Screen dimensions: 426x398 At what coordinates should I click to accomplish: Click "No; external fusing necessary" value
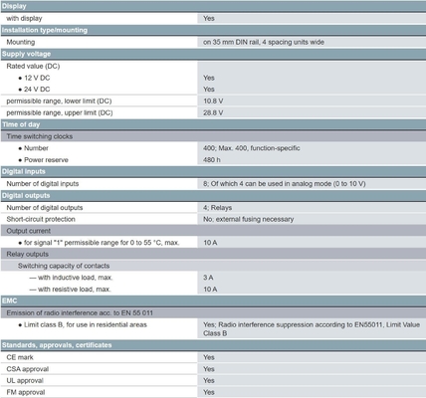tap(249, 219)
